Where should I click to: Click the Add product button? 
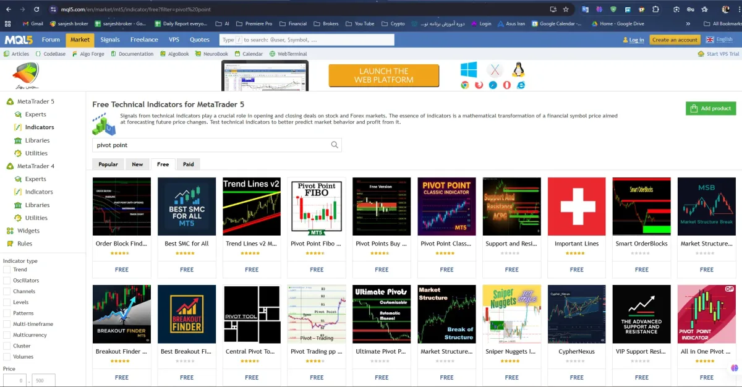pos(710,108)
